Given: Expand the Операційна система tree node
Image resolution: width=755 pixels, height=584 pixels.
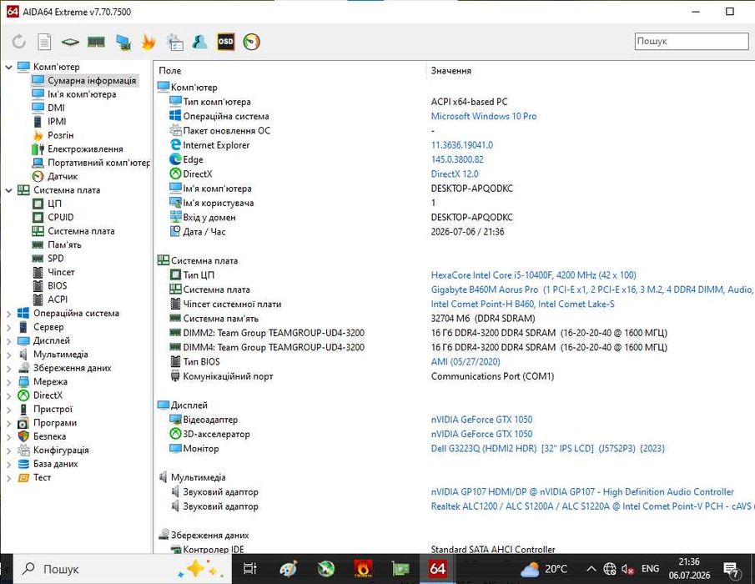Looking at the screenshot, I should (8, 314).
